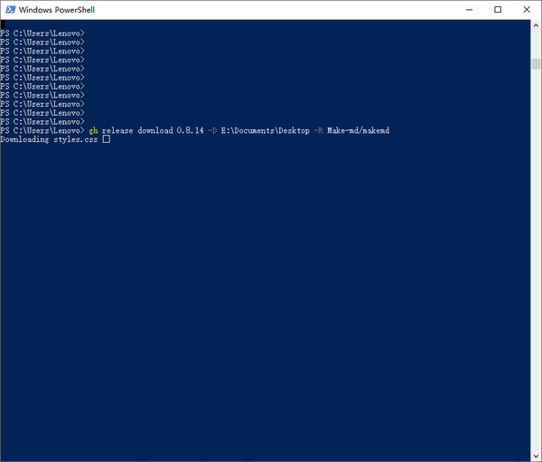Viewport: 542px width, 462px height.
Task: Click the version number 0.8.14
Action: pyautogui.click(x=190, y=130)
